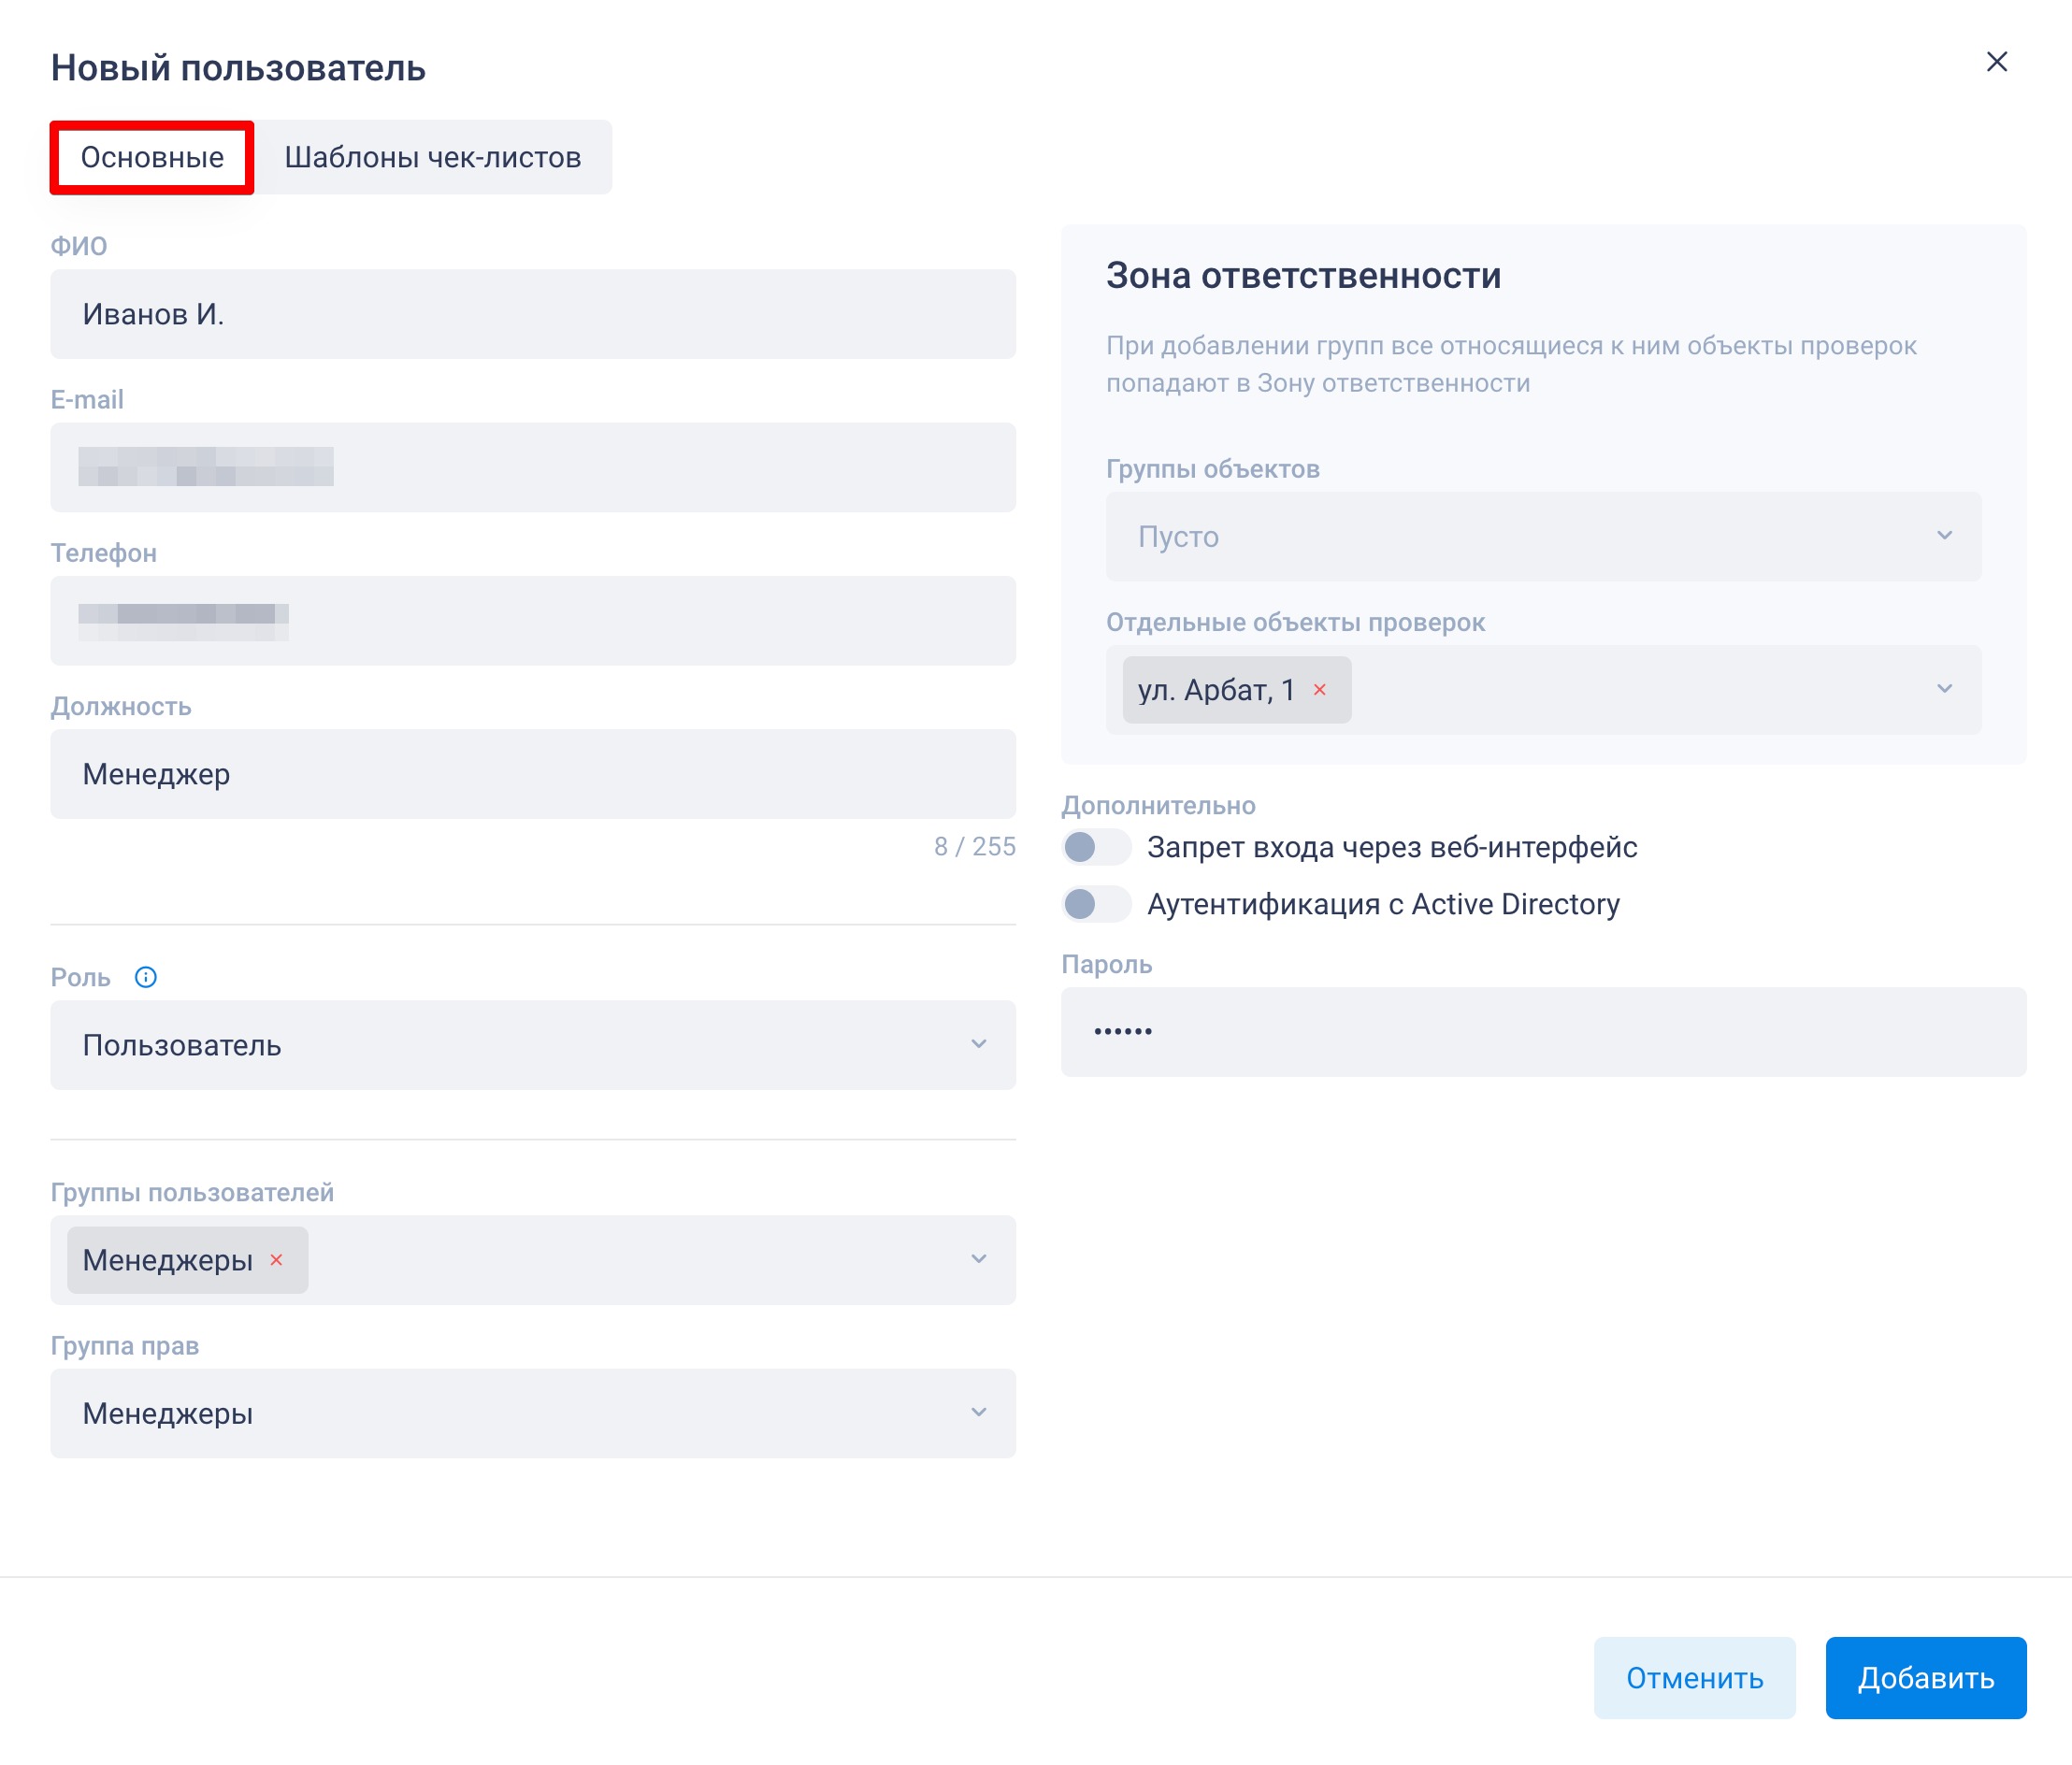Focus the Должность text field
Image resolution: width=2072 pixels, height=1765 pixels.
[x=532, y=774]
